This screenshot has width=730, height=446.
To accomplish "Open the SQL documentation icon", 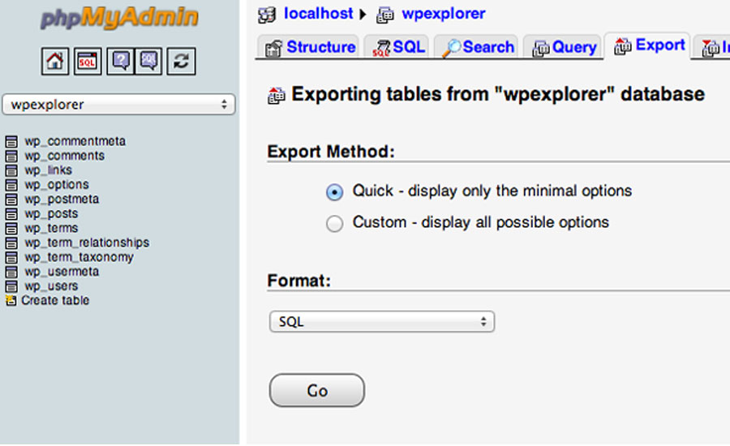I will [148, 61].
